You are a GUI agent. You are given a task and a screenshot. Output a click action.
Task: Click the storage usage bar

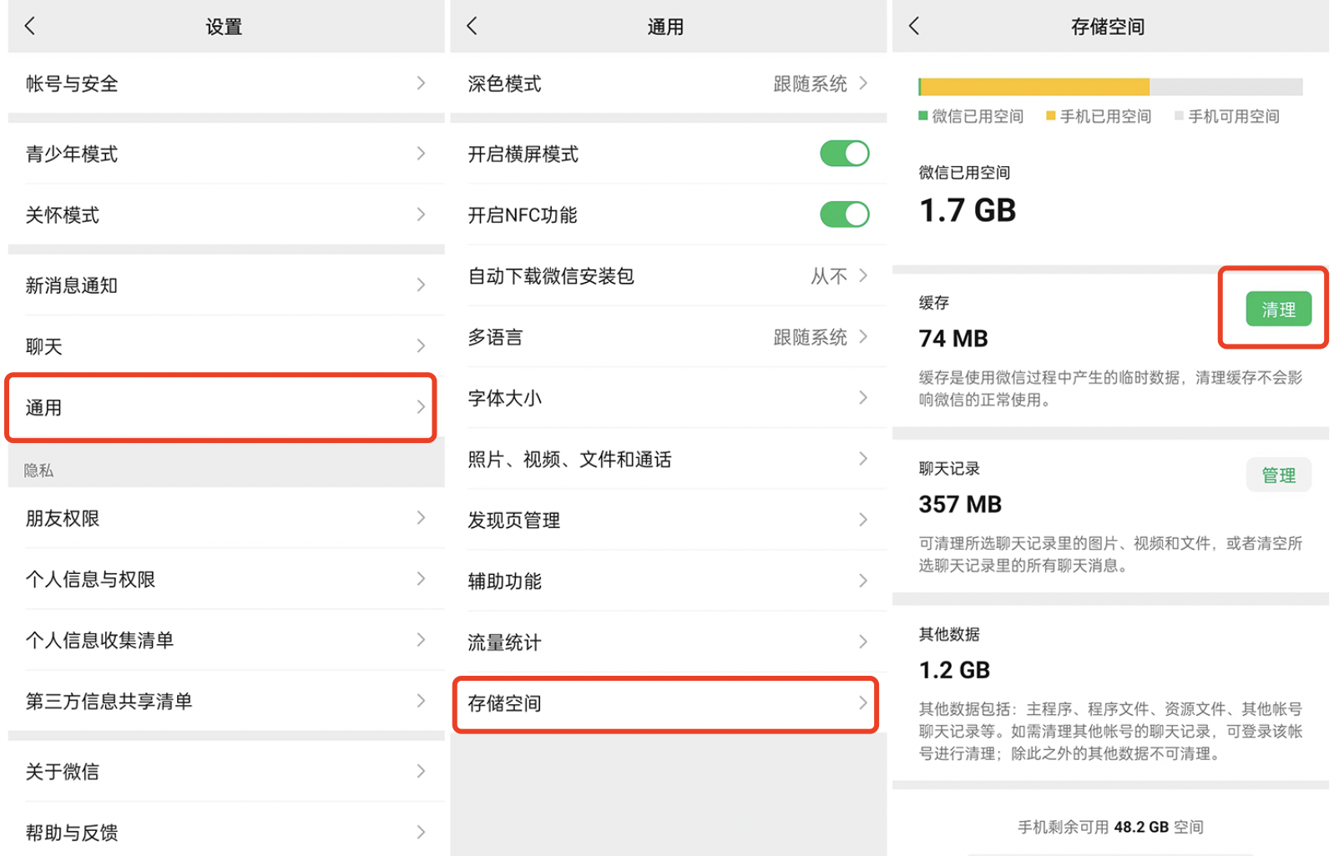click(1110, 87)
